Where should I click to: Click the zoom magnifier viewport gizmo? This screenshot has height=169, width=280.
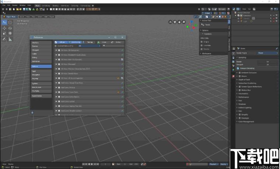[184, 22]
